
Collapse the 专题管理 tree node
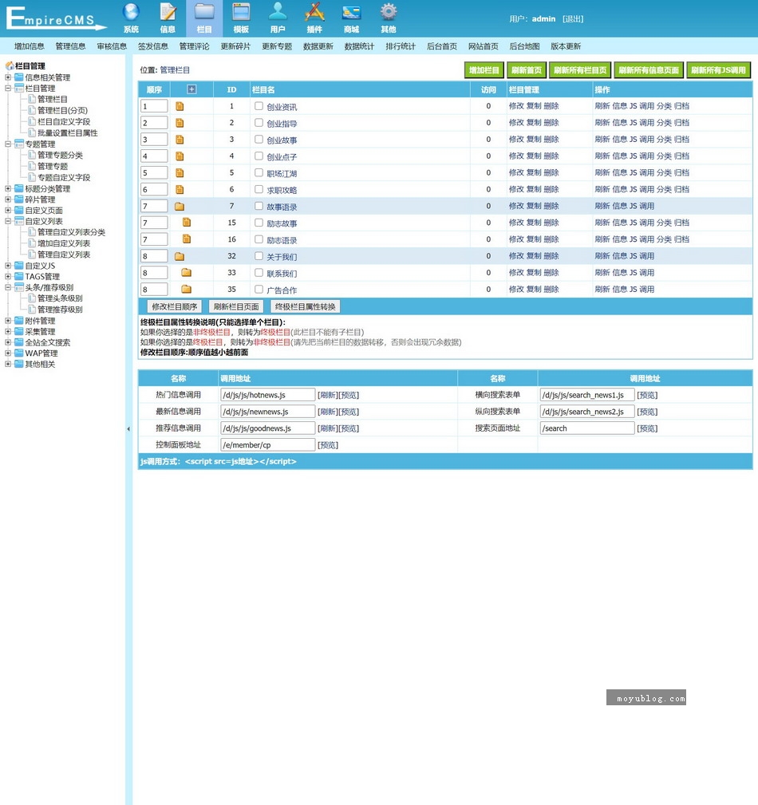[8, 144]
